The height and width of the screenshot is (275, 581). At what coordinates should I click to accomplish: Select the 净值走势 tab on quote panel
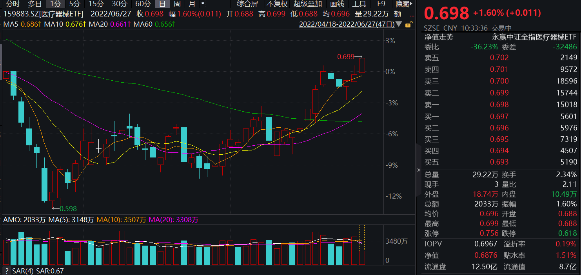[438, 36]
